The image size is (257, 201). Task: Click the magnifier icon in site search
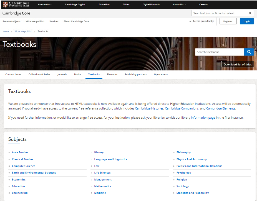click(250, 13)
